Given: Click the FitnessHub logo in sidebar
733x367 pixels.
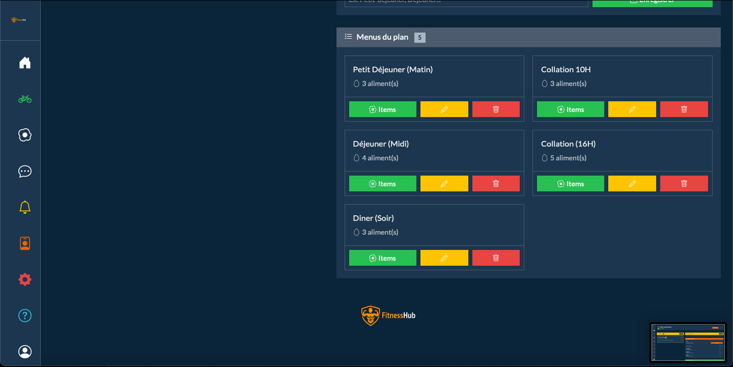Looking at the screenshot, I should tap(19, 20).
